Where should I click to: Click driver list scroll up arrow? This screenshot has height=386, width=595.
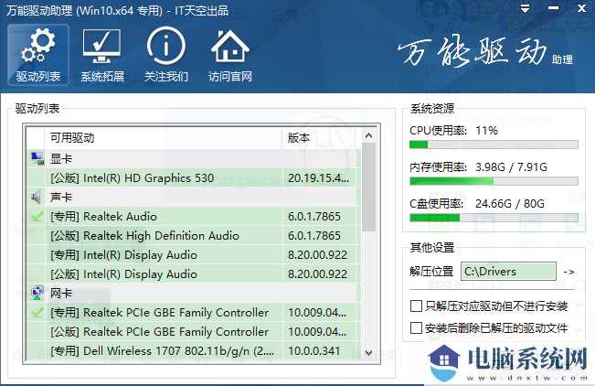tap(368, 135)
